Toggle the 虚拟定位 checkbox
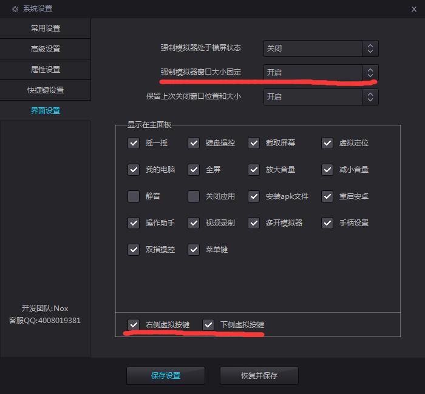 [x=327, y=143]
